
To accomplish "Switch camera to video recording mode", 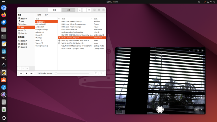I will 201,109.
